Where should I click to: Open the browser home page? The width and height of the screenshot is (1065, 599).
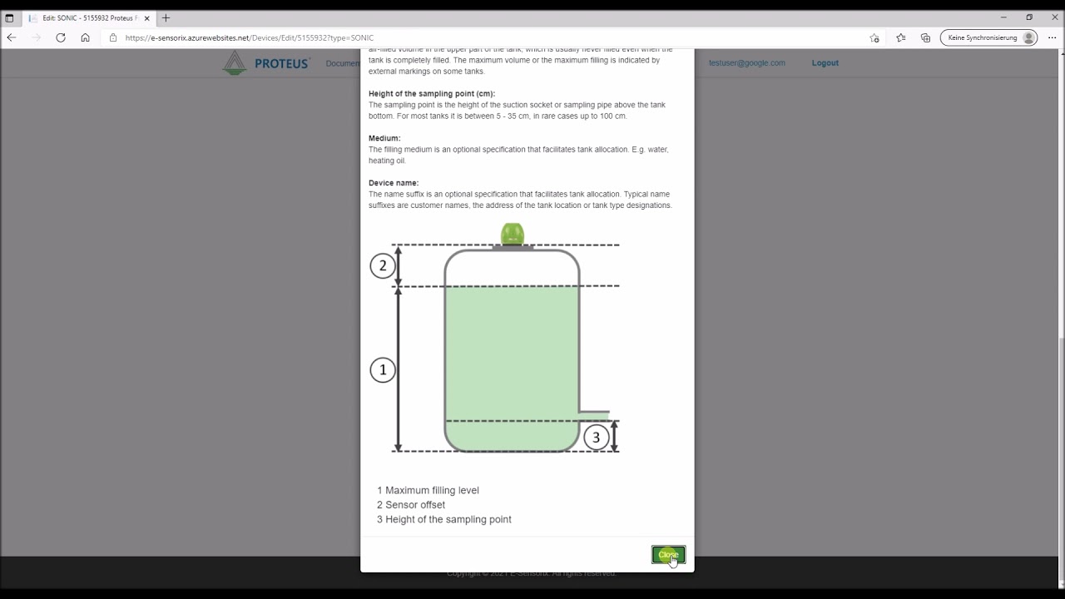point(85,37)
